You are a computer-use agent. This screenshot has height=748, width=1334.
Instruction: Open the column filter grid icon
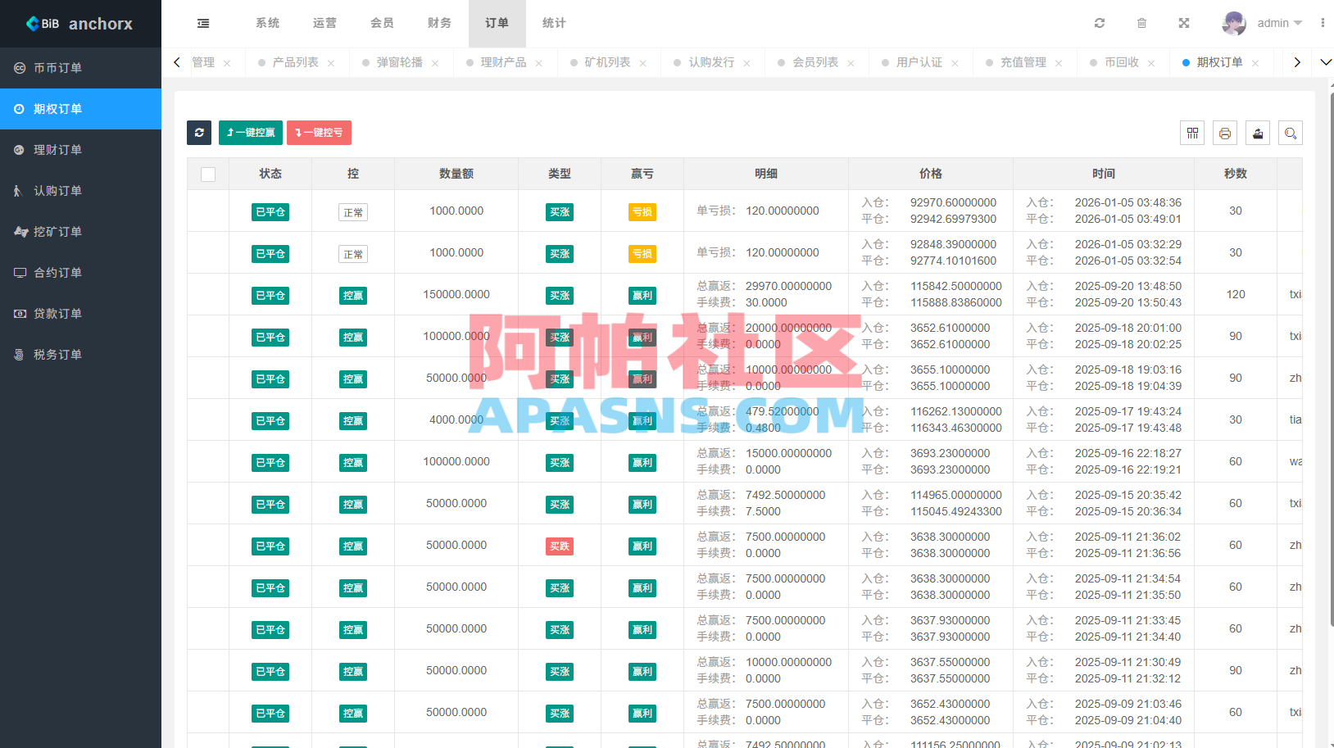coord(1192,133)
